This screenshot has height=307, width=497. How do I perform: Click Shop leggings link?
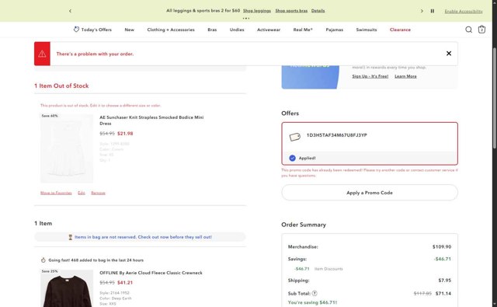pos(257,11)
